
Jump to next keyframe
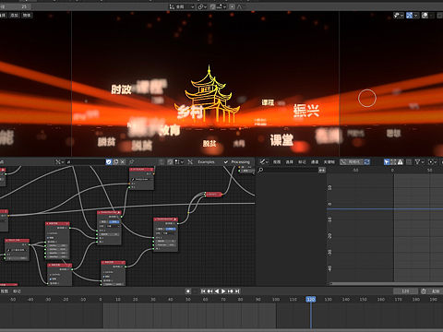click(231, 291)
